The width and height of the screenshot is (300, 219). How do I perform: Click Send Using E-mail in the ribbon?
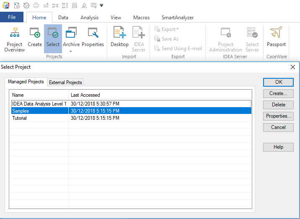pyautogui.click(x=178, y=49)
